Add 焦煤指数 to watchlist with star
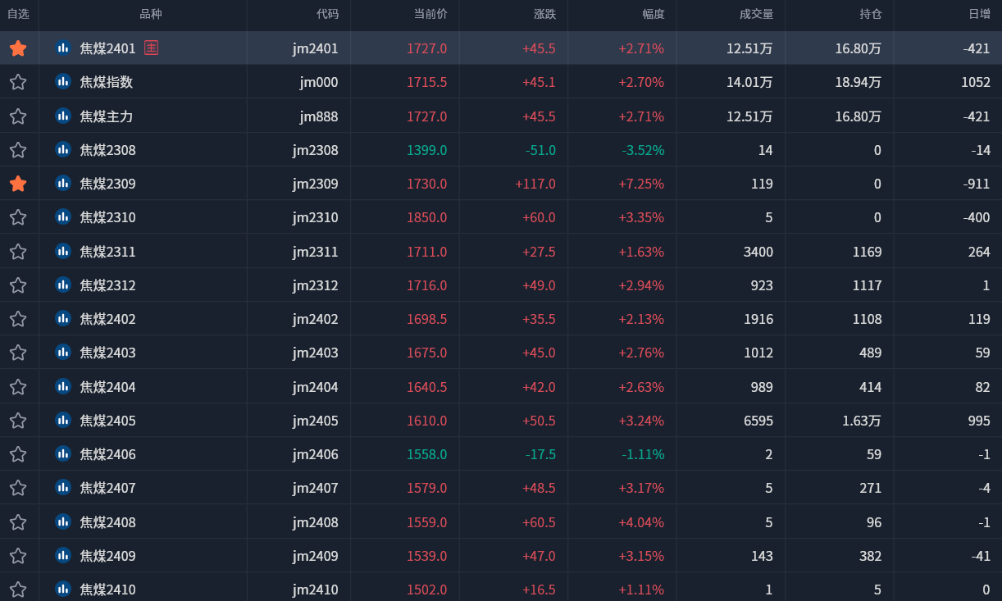The image size is (1002, 601). click(18, 82)
